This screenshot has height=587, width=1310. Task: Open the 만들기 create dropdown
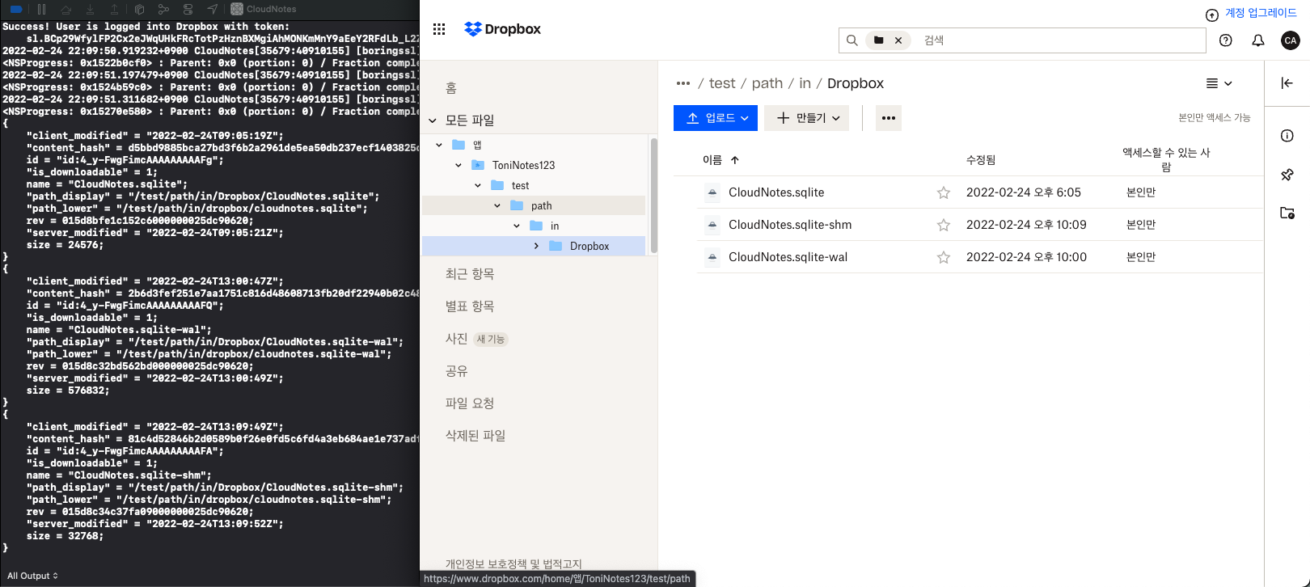tap(807, 118)
